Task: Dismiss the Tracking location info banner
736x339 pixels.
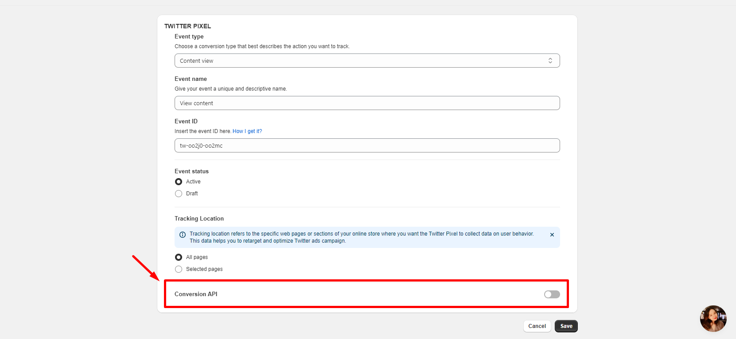Action: 552,235
